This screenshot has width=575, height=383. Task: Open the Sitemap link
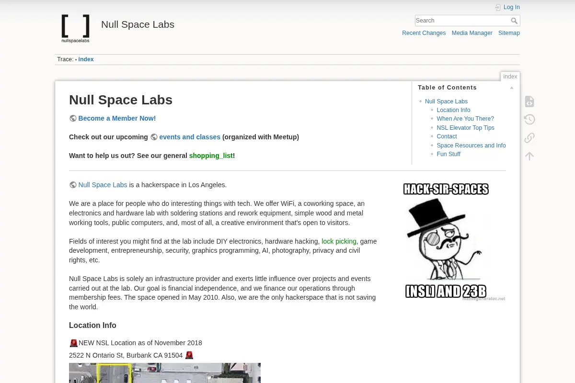click(509, 33)
